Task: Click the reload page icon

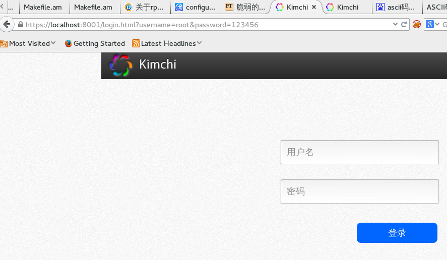Action: [x=404, y=24]
